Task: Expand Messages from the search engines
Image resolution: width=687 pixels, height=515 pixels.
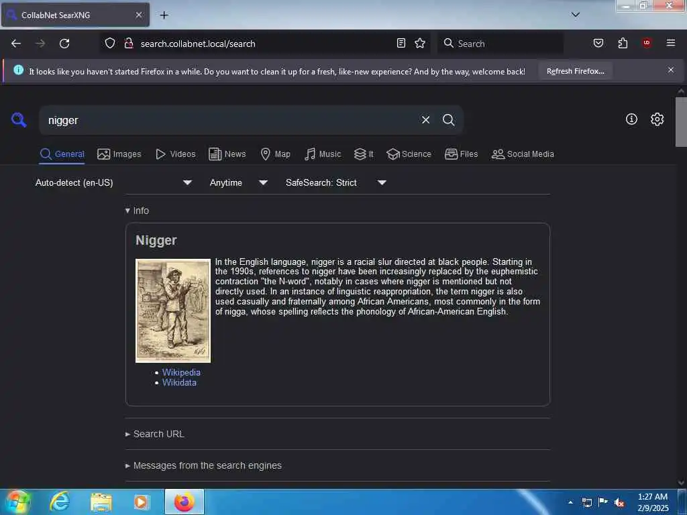Action: (203, 465)
